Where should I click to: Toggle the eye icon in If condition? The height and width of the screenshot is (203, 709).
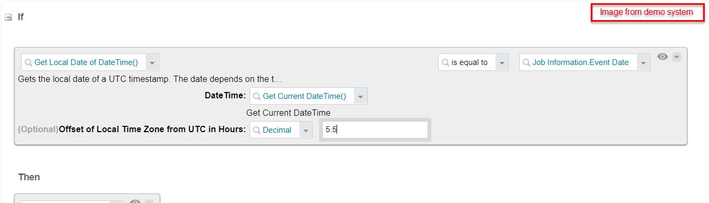click(x=662, y=57)
